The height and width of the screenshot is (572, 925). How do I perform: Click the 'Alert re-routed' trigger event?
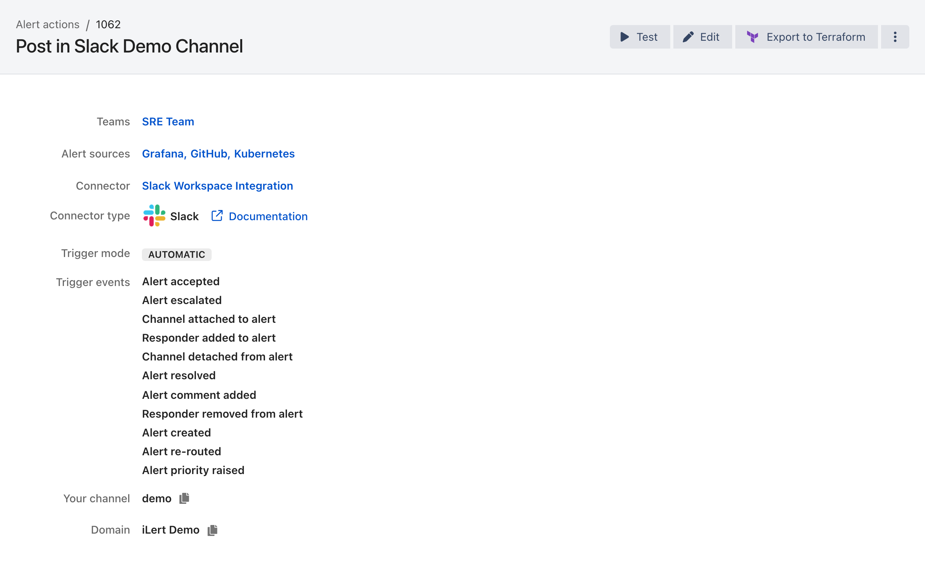pyautogui.click(x=181, y=451)
